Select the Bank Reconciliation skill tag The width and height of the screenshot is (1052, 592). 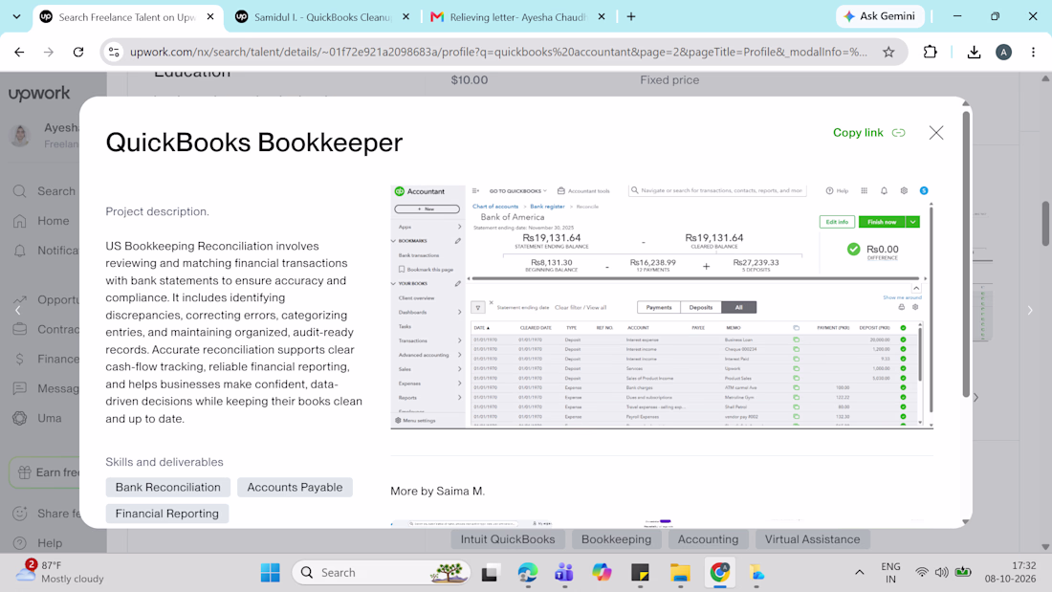tap(167, 488)
